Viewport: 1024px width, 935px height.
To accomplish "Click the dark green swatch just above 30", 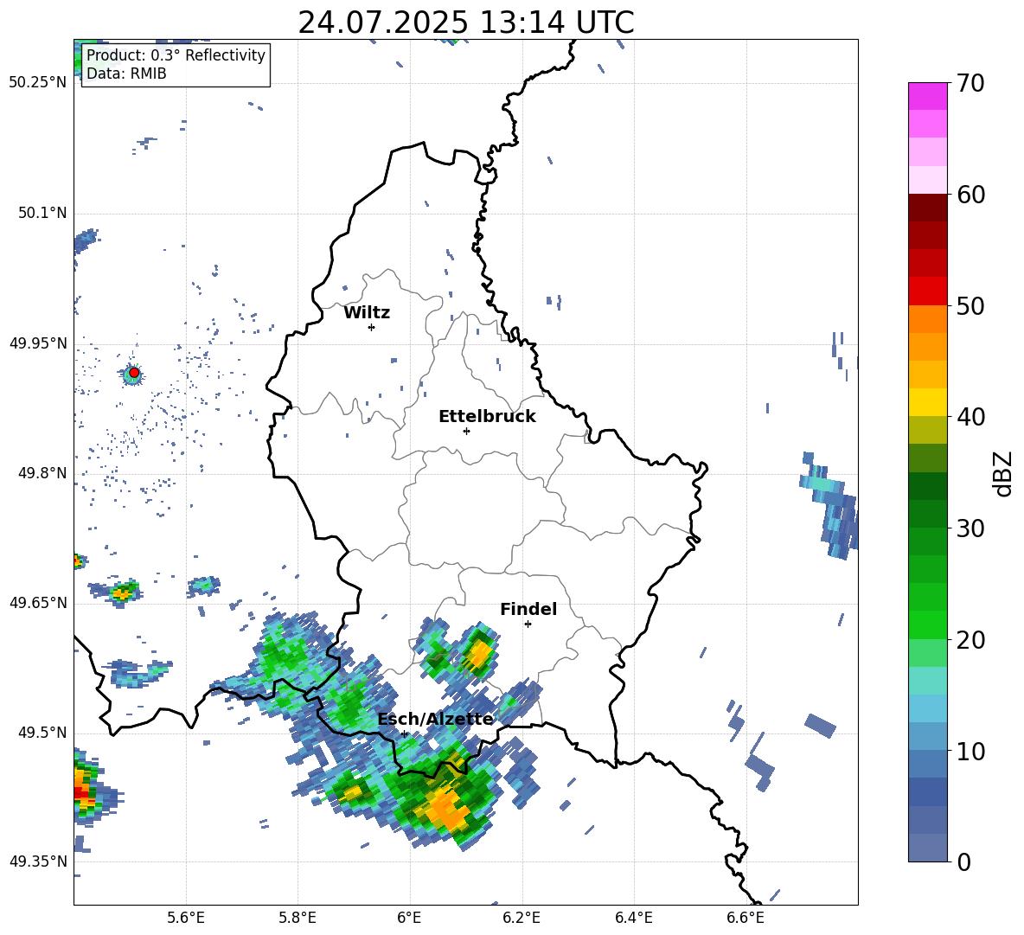I will pos(927,514).
